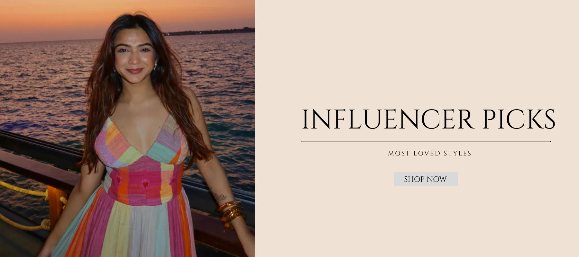Click the horizontal divider line under the heading
Screen dimensions: 579x257
pos(426,141)
